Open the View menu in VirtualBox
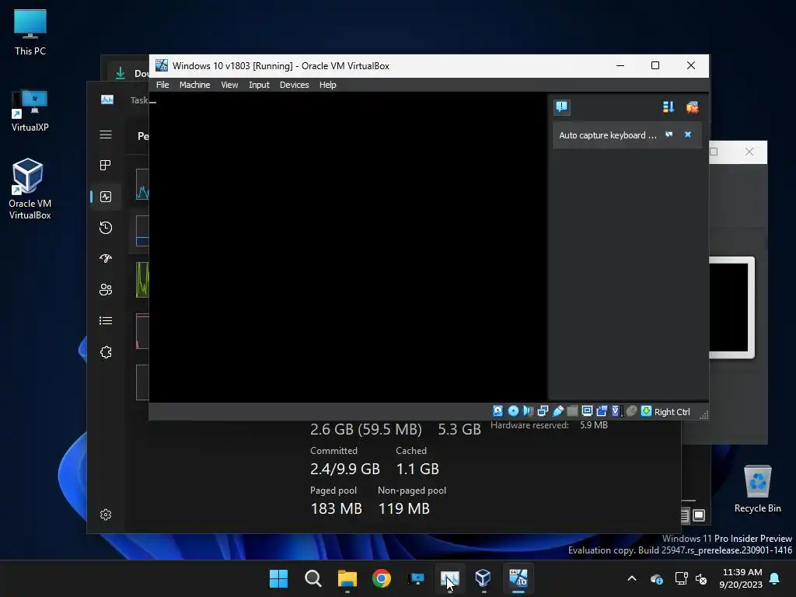The width and height of the screenshot is (796, 597). coord(229,85)
